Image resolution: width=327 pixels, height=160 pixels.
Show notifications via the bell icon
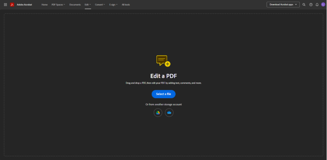click(x=317, y=5)
